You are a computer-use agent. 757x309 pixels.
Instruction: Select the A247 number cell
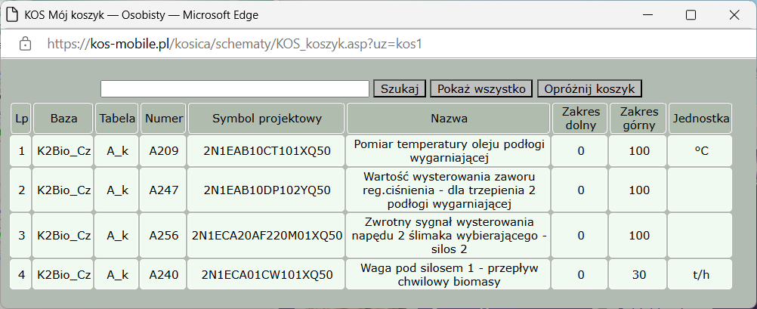tap(164, 190)
